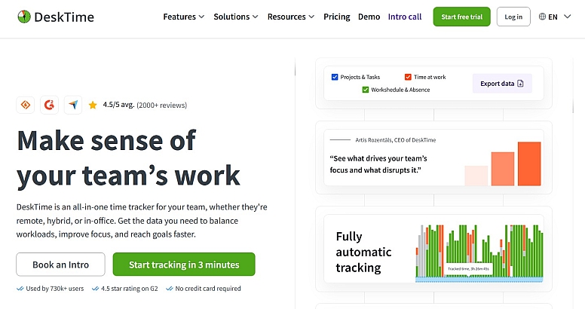Click the Make sense of your team's work headline

(128, 158)
